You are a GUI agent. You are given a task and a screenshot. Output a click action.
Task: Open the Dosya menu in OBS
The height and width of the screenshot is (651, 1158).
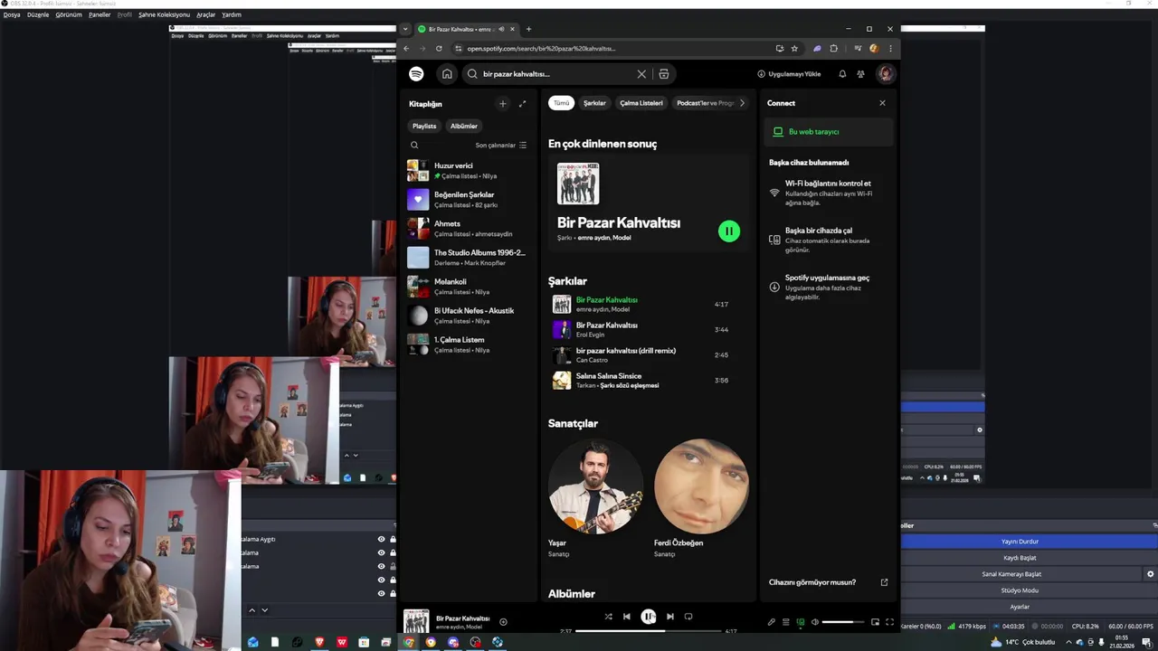[x=12, y=14]
